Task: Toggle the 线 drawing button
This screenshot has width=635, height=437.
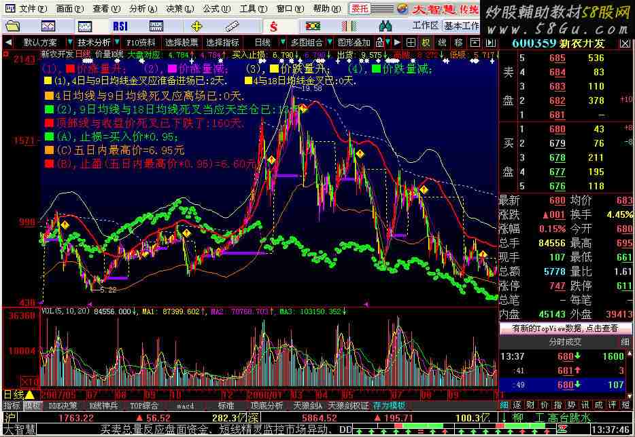Action: pyautogui.click(x=442, y=43)
